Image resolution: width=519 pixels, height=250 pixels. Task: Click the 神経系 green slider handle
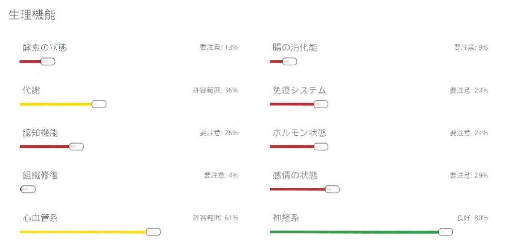point(445,232)
